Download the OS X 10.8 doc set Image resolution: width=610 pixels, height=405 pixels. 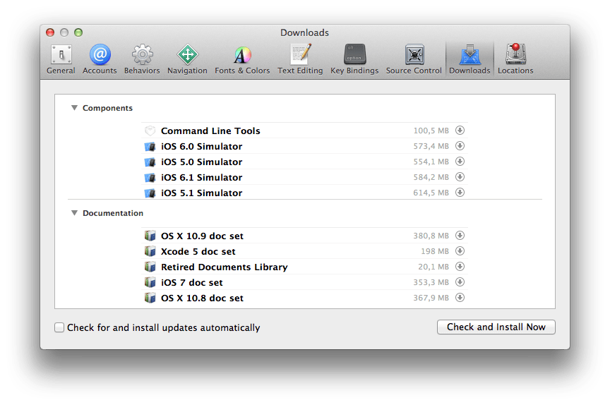click(x=460, y=298)
